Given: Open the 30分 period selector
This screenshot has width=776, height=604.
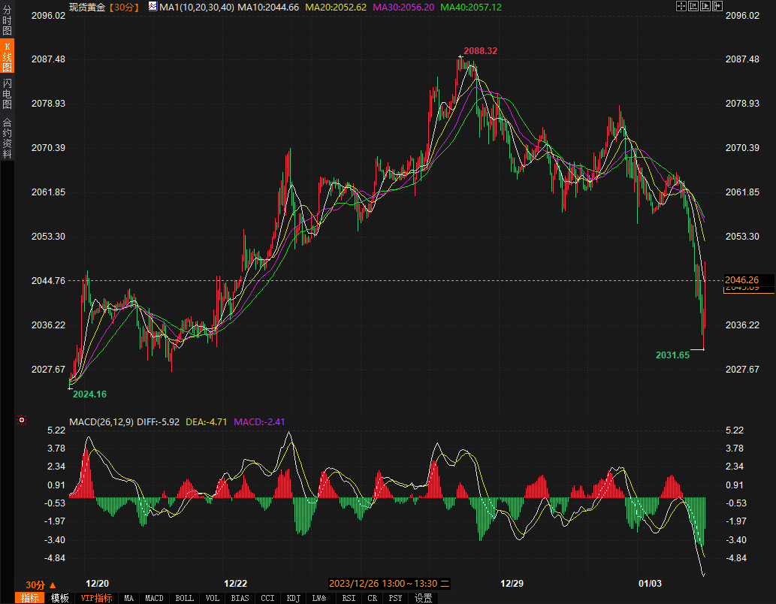Looking at the screenshot, I should click(x=41, y=584).
